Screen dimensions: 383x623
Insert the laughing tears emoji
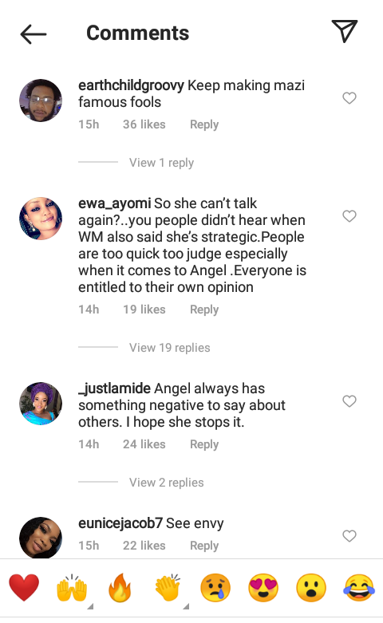[359, 588]
